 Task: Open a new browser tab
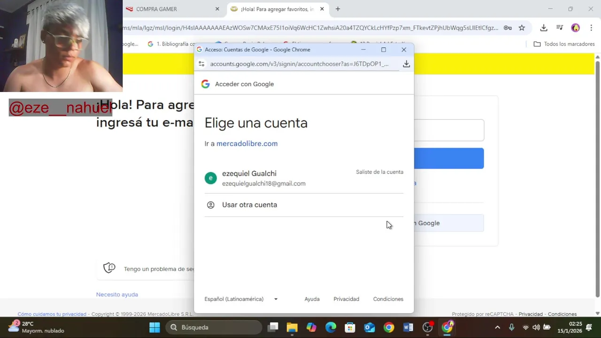click(338, 9)
